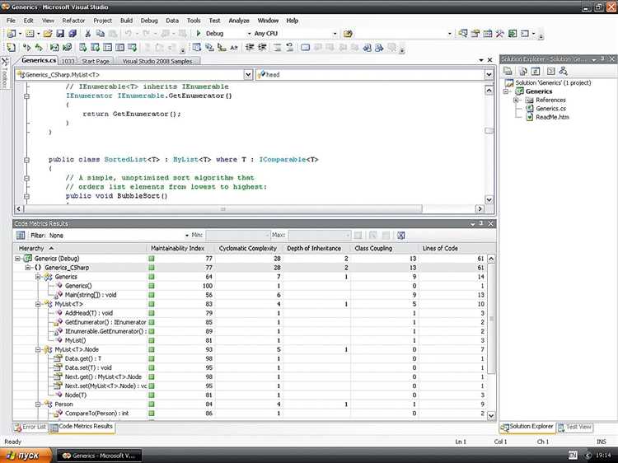Image resolution: width=618 pixels, height=463 pixels.
Task: Collapse Generics_CSharp namespace node
Action: [27, 268]
